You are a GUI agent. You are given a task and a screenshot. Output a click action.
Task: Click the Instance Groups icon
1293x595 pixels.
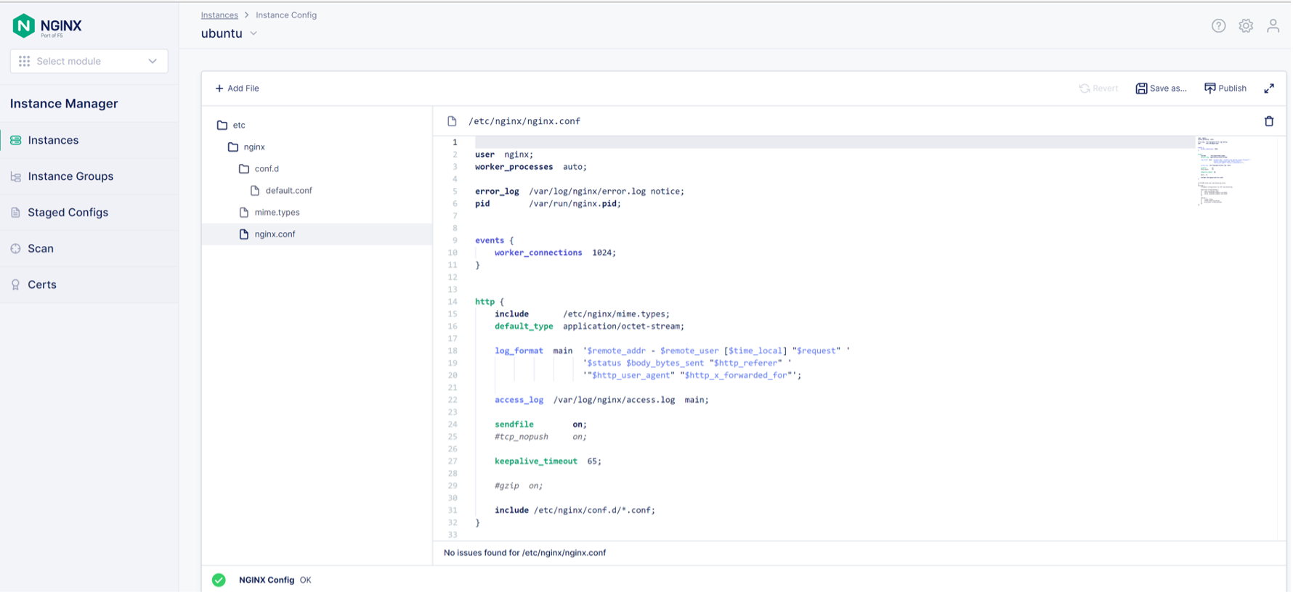pos(15,177)
